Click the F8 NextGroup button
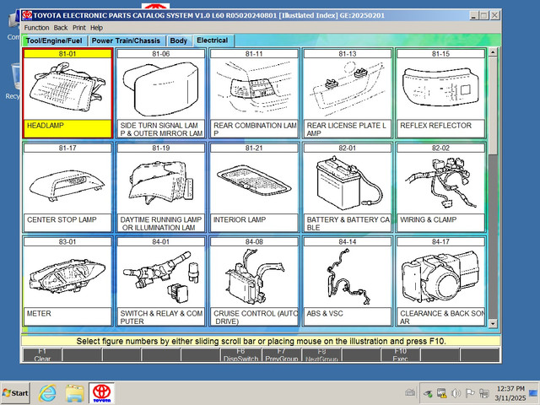 tap(321, 354)
